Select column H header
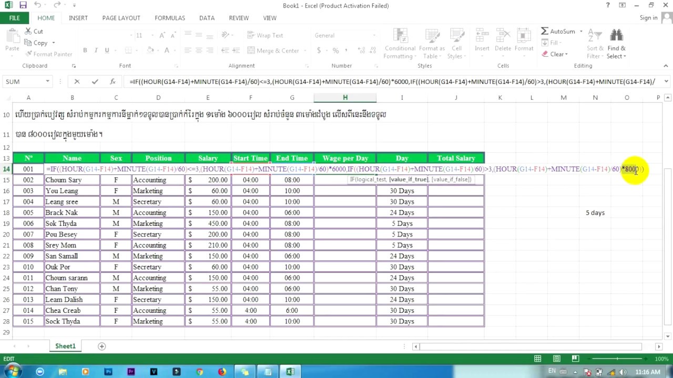673x378 pixels. (x=345, y=98)
